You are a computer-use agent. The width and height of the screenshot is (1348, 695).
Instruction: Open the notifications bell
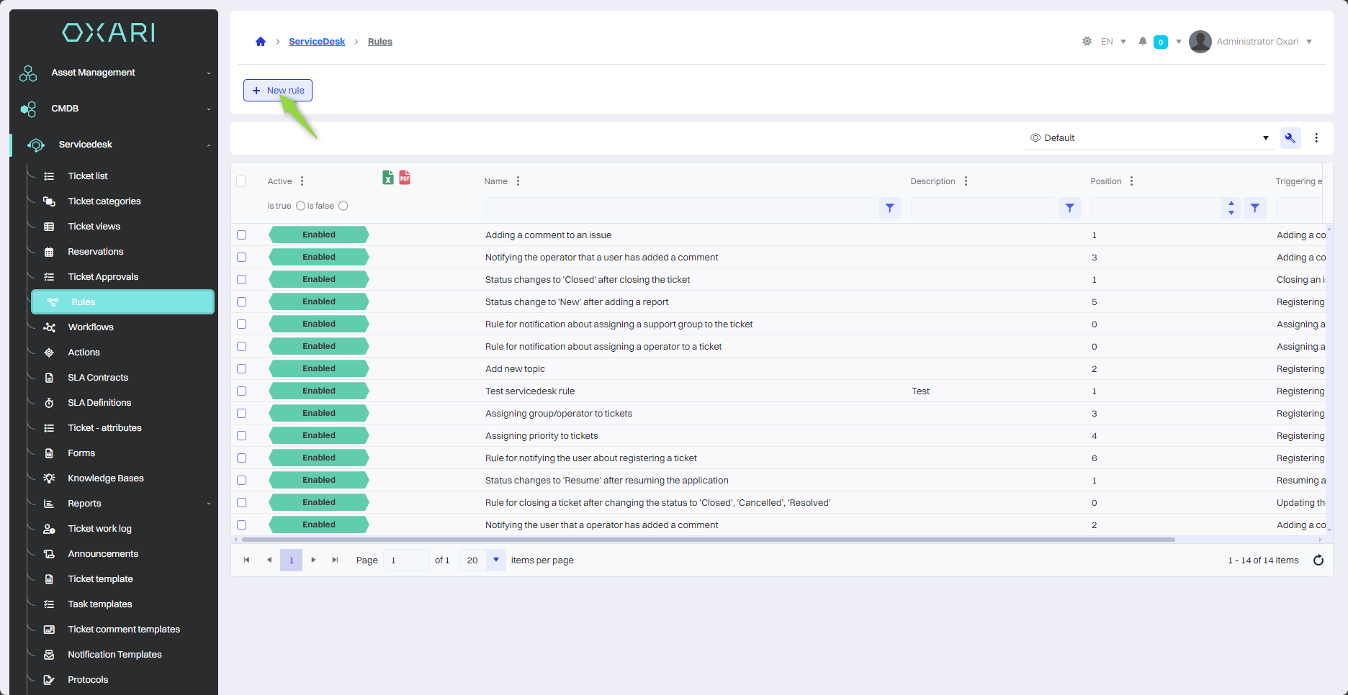1142,42
